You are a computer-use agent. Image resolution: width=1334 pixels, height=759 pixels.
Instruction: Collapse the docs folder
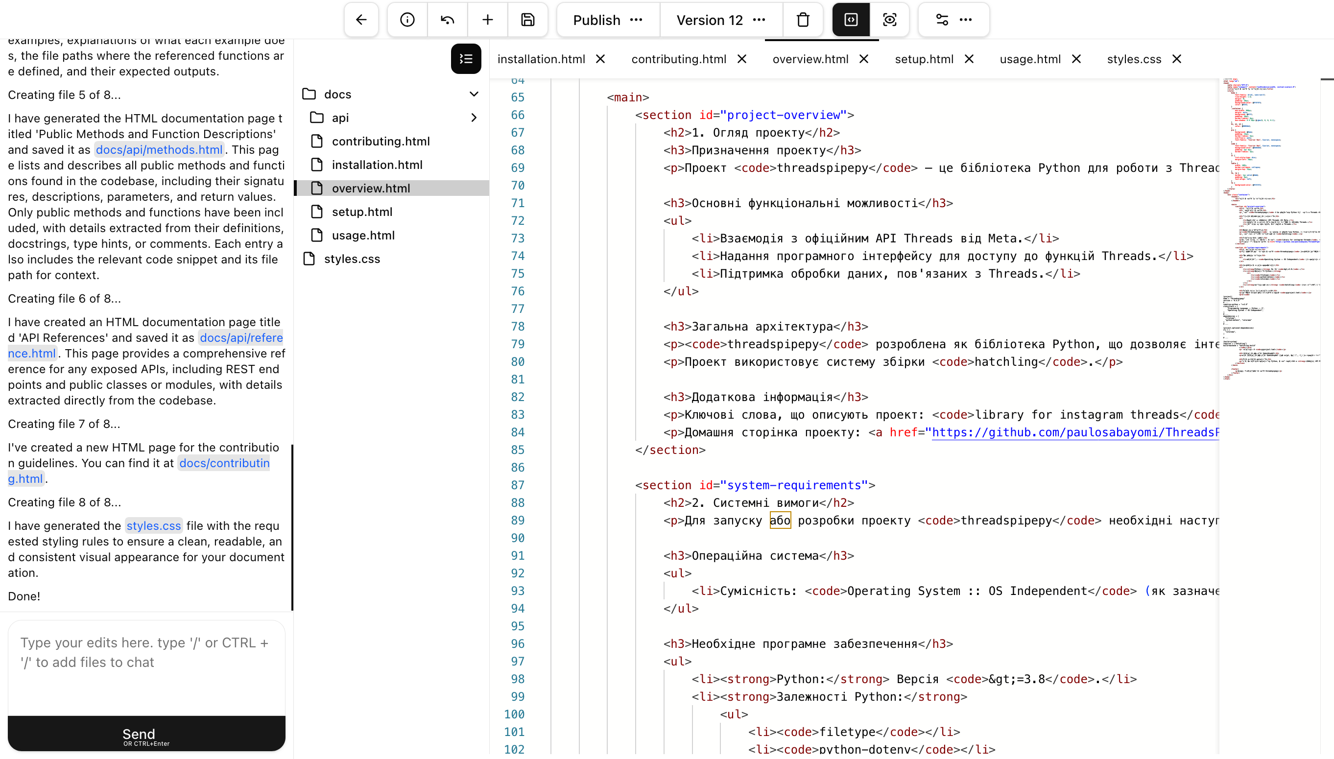(474, 94)
